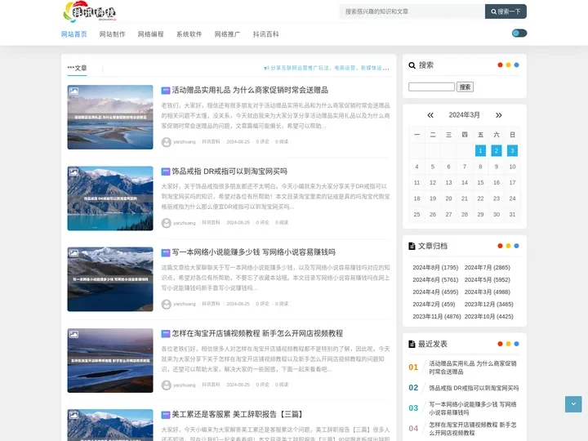588x441 pixels.
Task: Open archive 2023年10月 (4425)
Action: 488,317
